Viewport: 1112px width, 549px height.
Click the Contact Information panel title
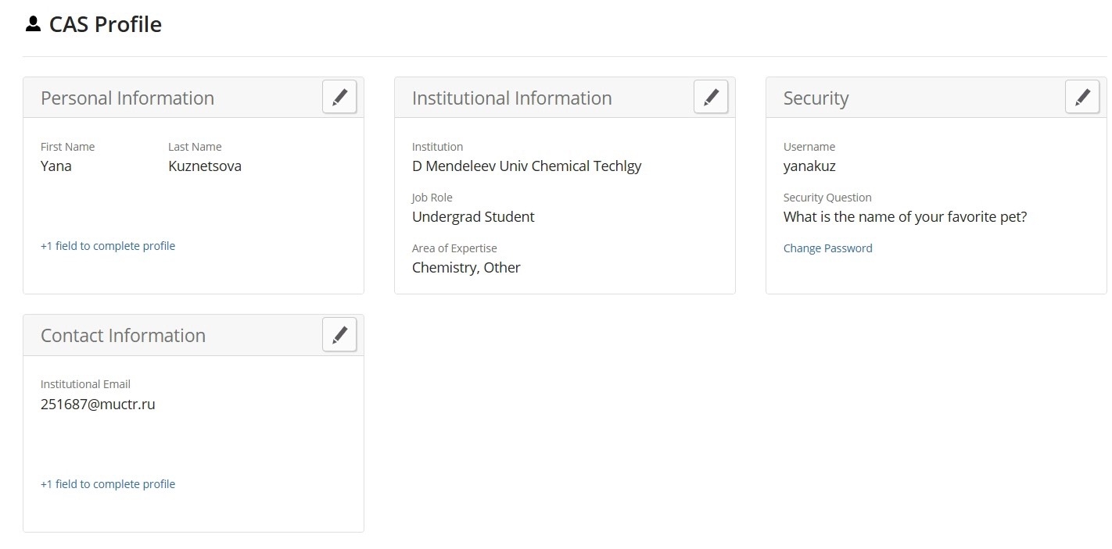point(123,336)
